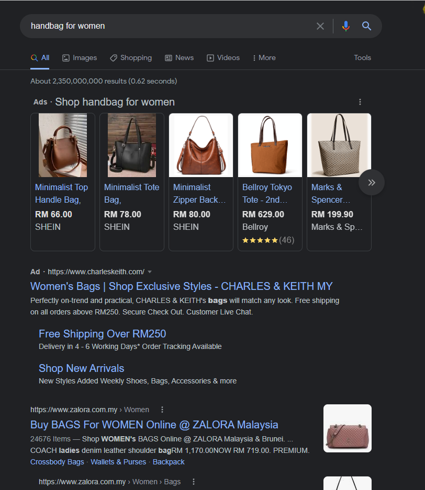
Task: Open Buy BAGS For WOMEN ZALORA link
Action: pos(154,425)
